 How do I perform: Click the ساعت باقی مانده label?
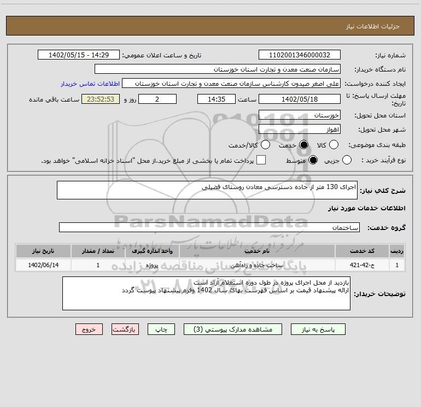(54, 99)
